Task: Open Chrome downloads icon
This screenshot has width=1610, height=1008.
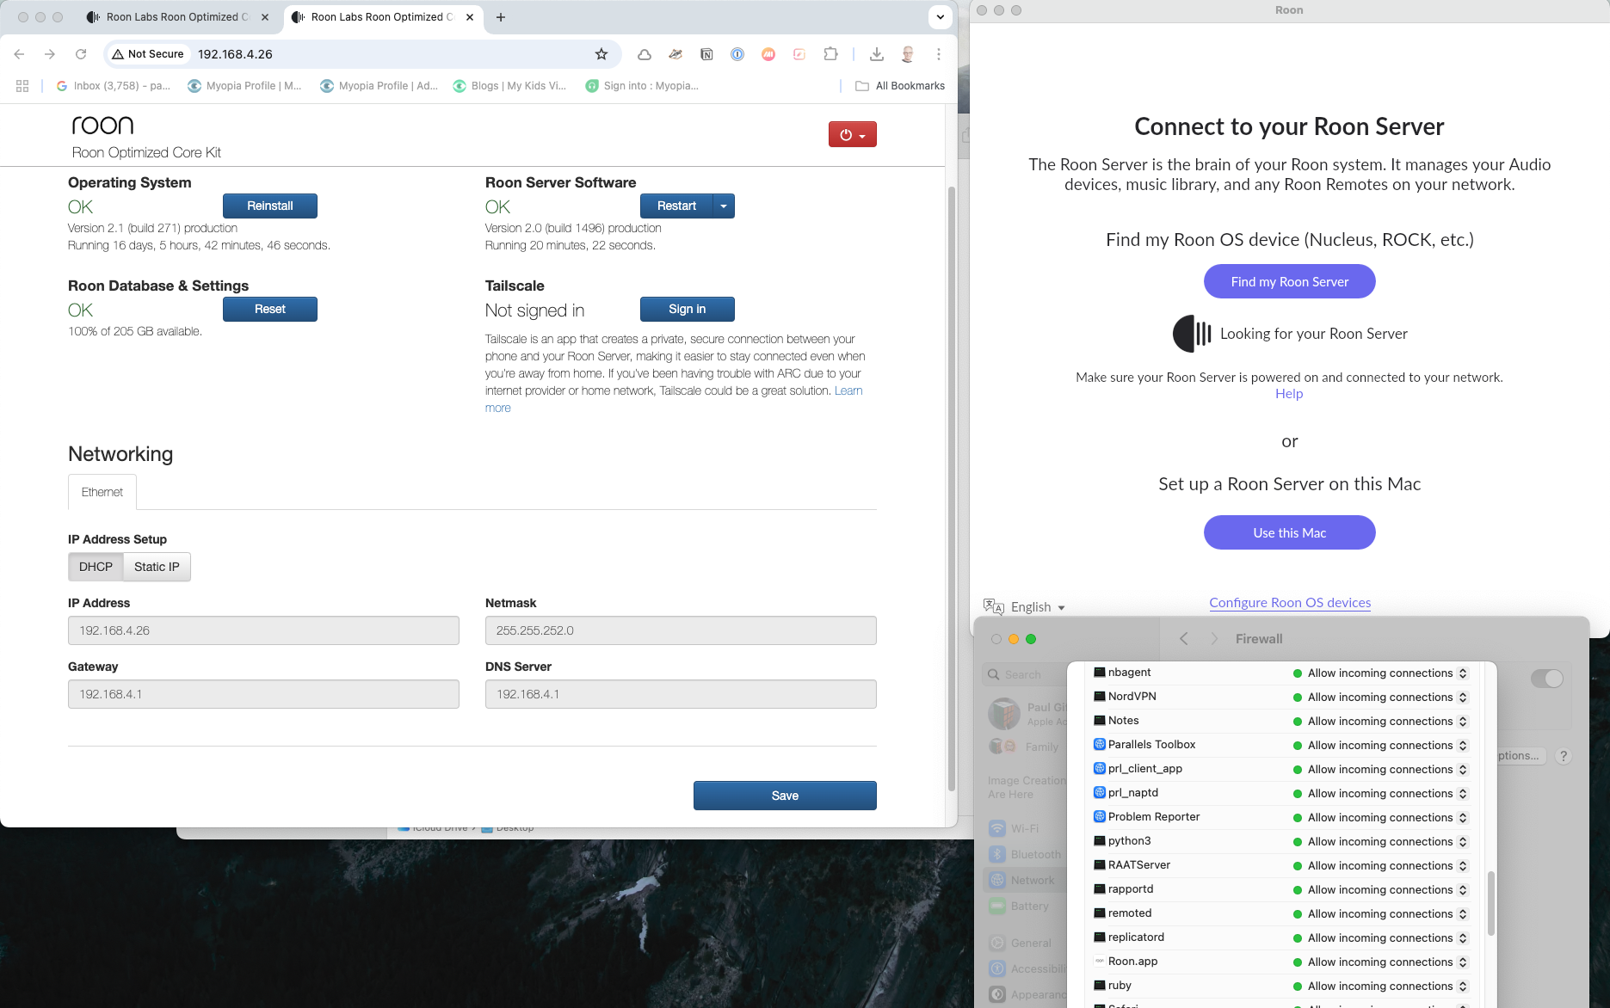Action: tap(876, 54)
